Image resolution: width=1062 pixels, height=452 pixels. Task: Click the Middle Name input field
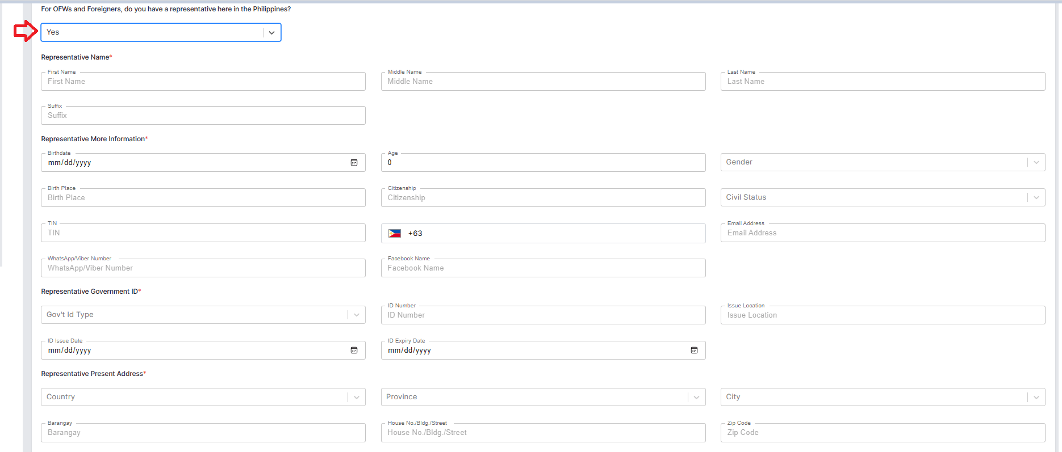(543, 81)
